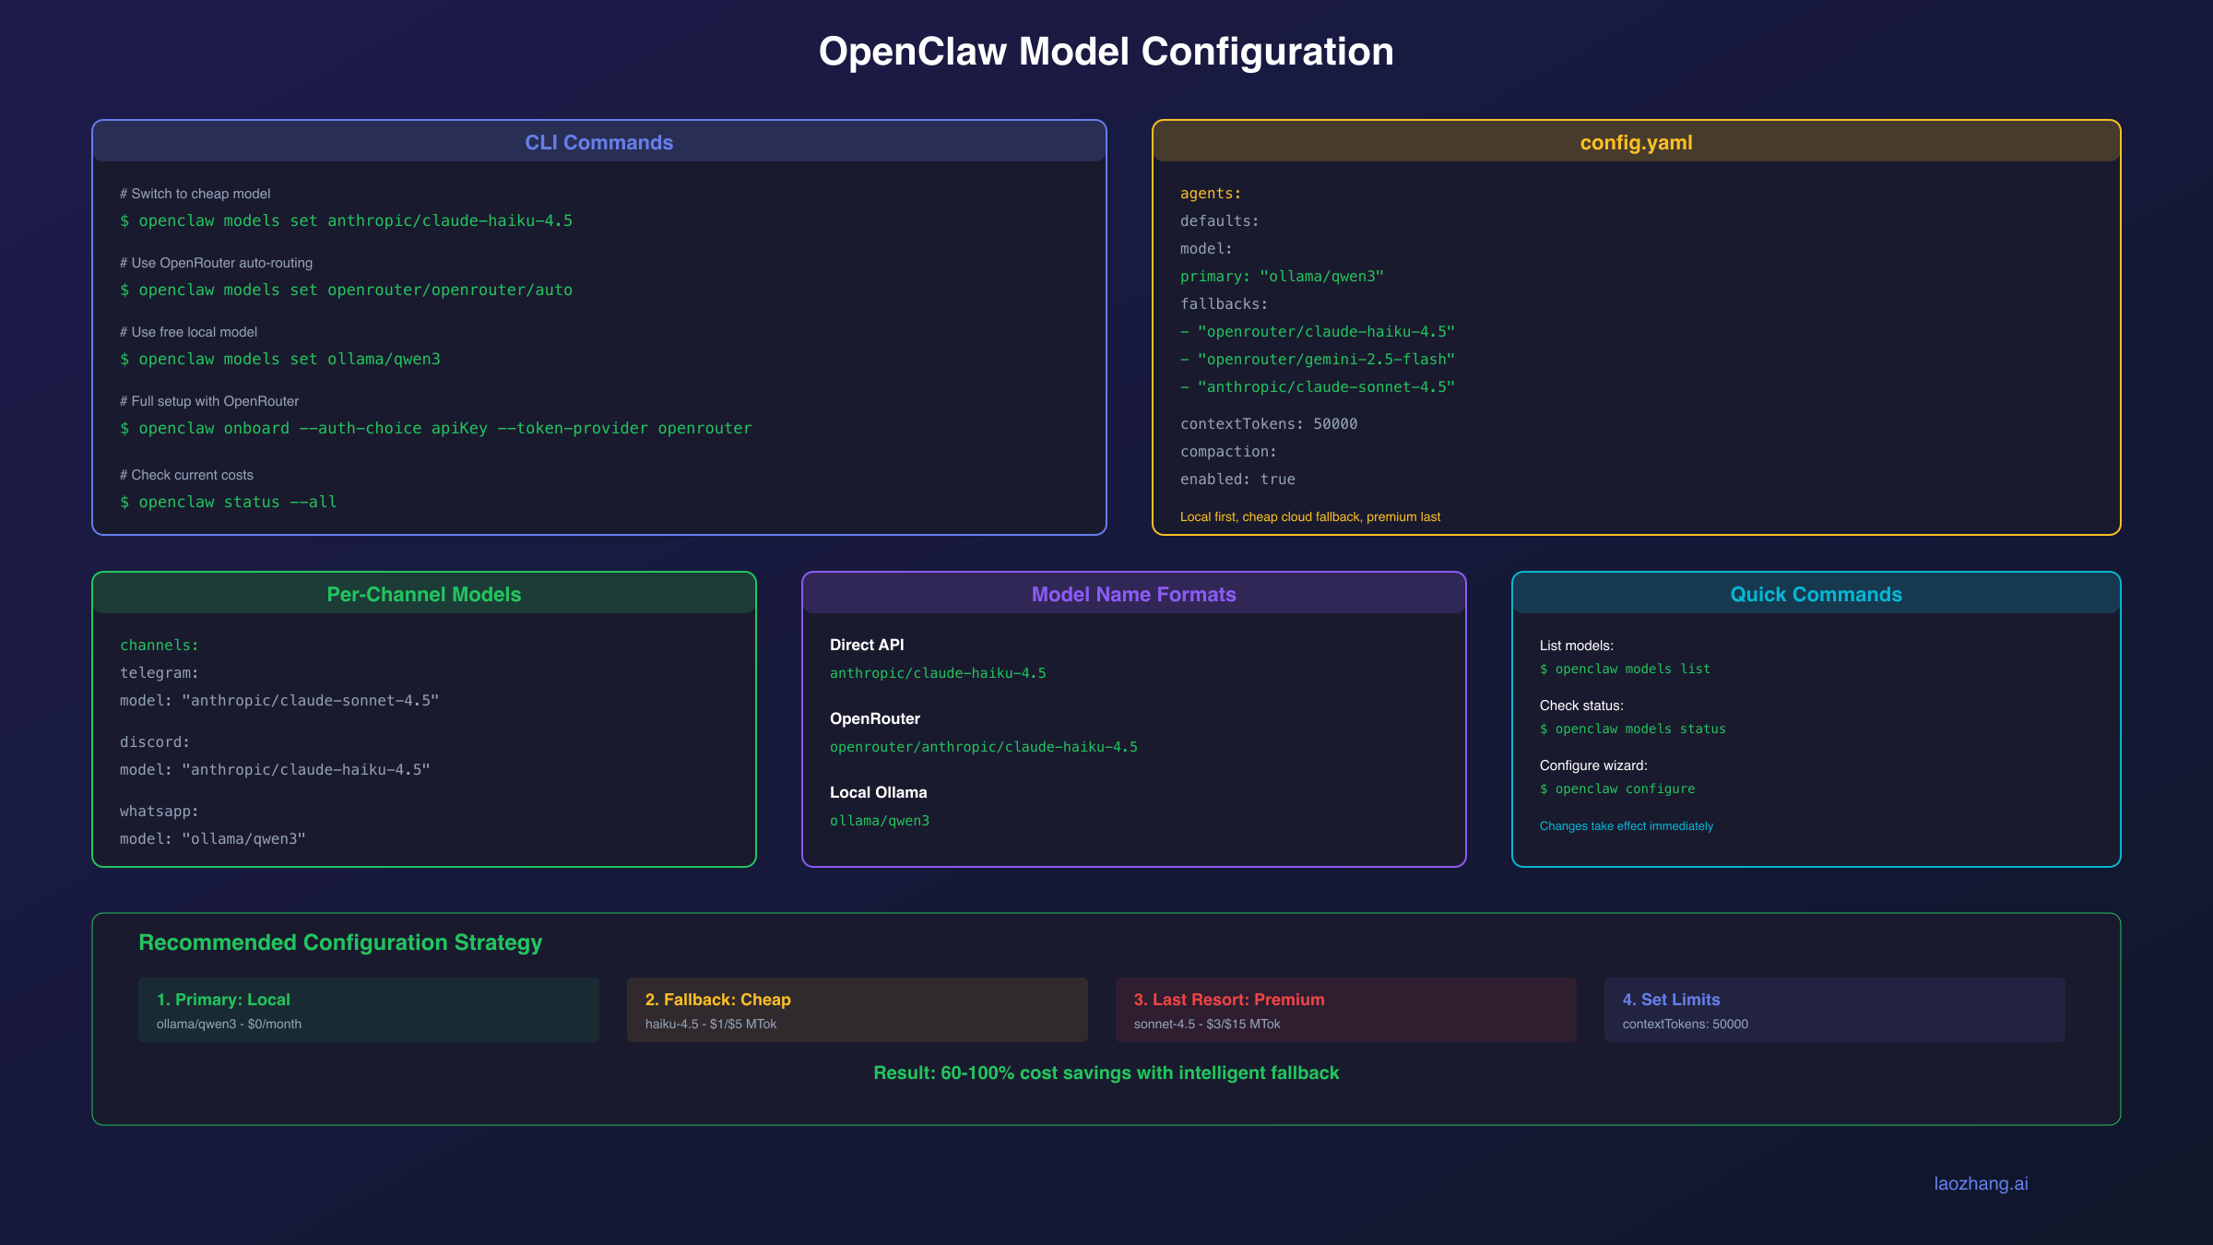Click the openclaw models list command

1624,669
